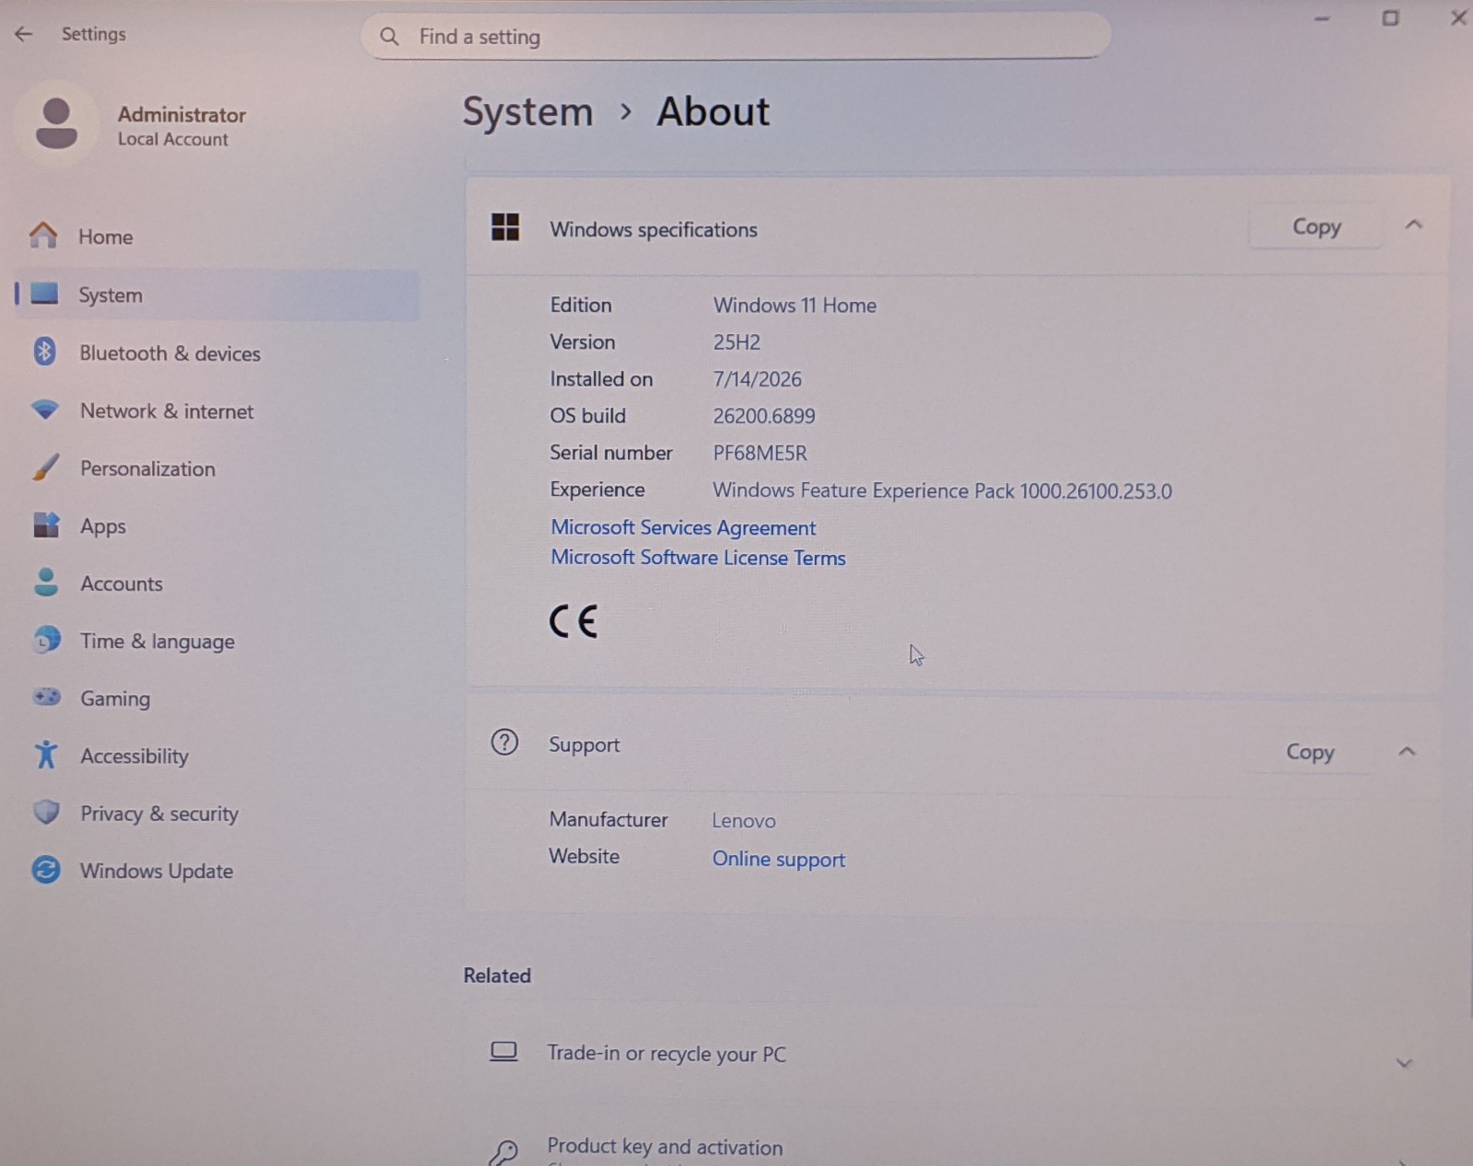
Task: Click the Related heading
Action: [497, 976]
